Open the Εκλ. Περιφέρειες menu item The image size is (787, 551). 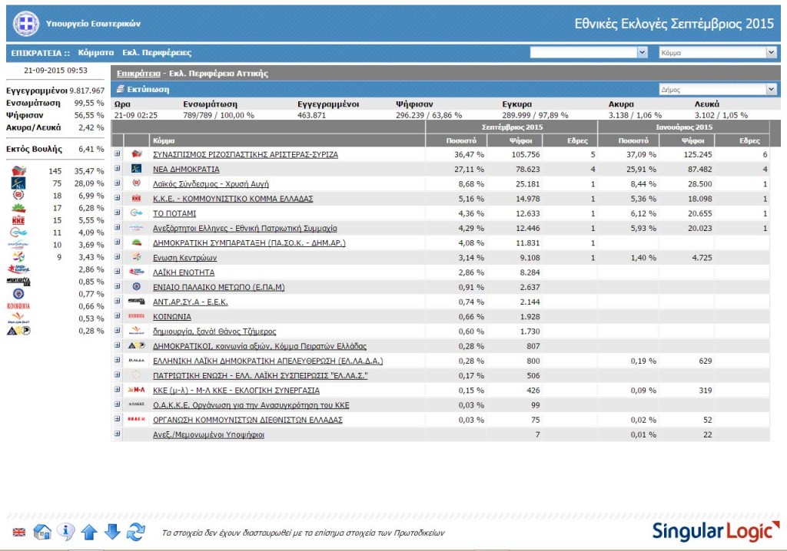click(x=157, y=53)
